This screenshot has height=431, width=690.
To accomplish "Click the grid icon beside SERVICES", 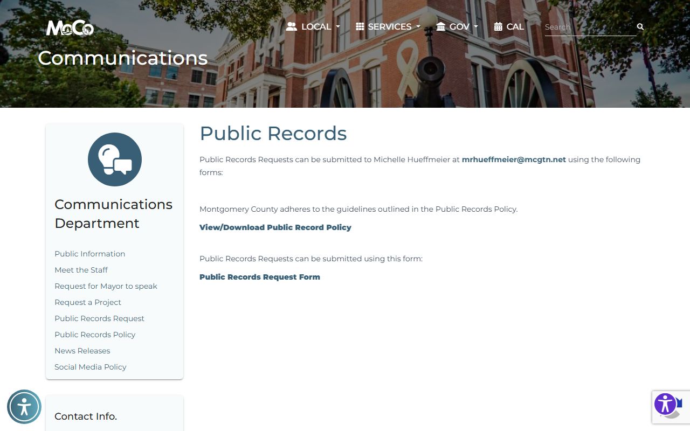I will pos(360,26).
